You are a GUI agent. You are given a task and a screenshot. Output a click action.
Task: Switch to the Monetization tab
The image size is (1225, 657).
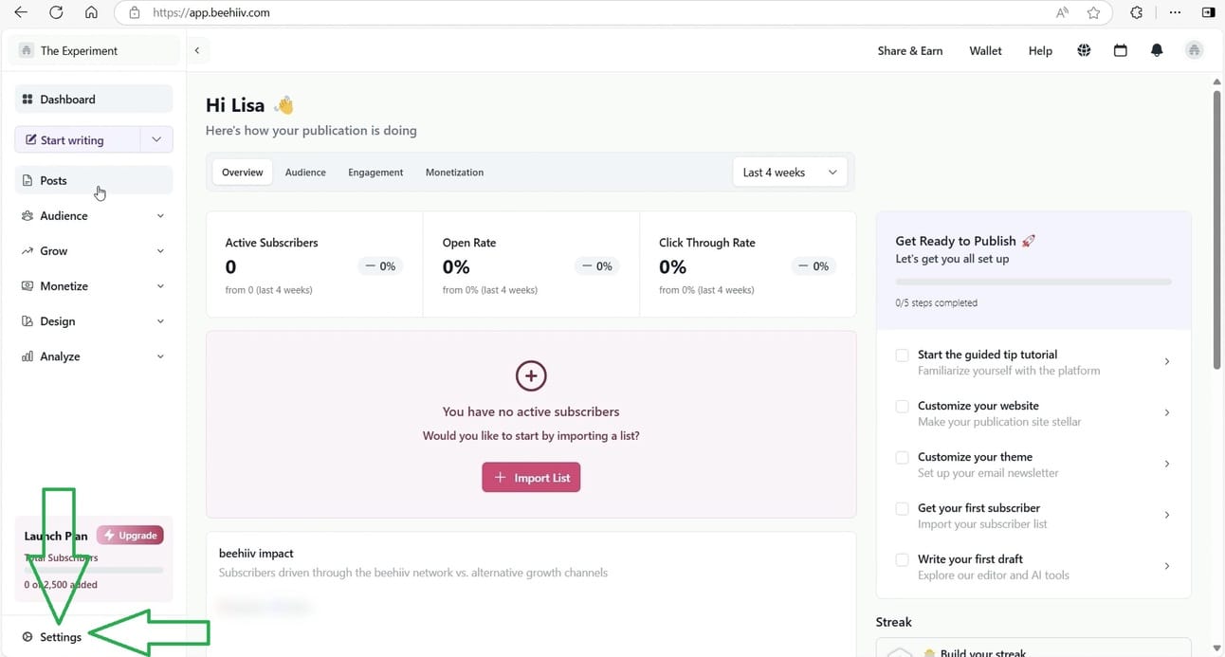(454, 172)
